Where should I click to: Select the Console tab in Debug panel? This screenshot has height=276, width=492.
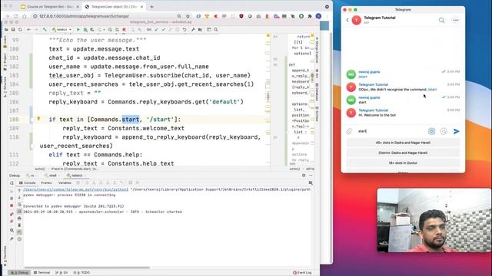(x=28, y=182)
